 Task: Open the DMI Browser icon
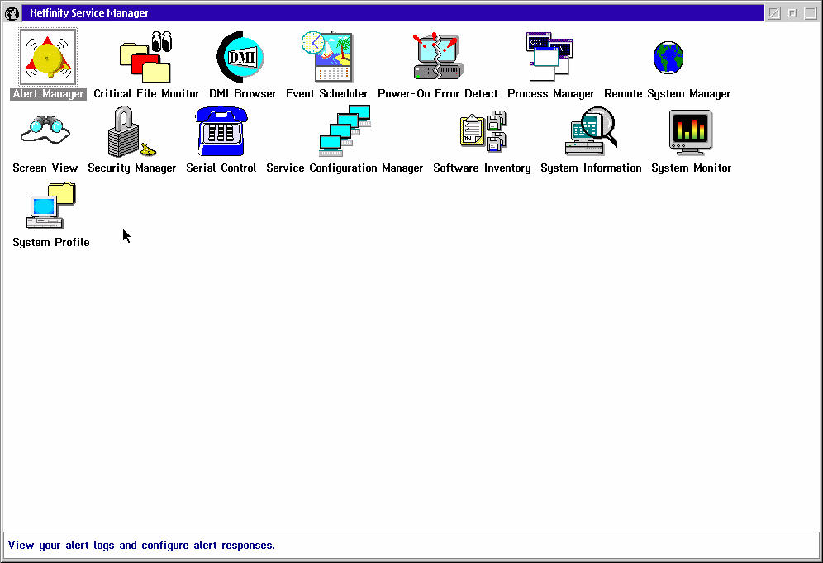click(x=241, y=57)
